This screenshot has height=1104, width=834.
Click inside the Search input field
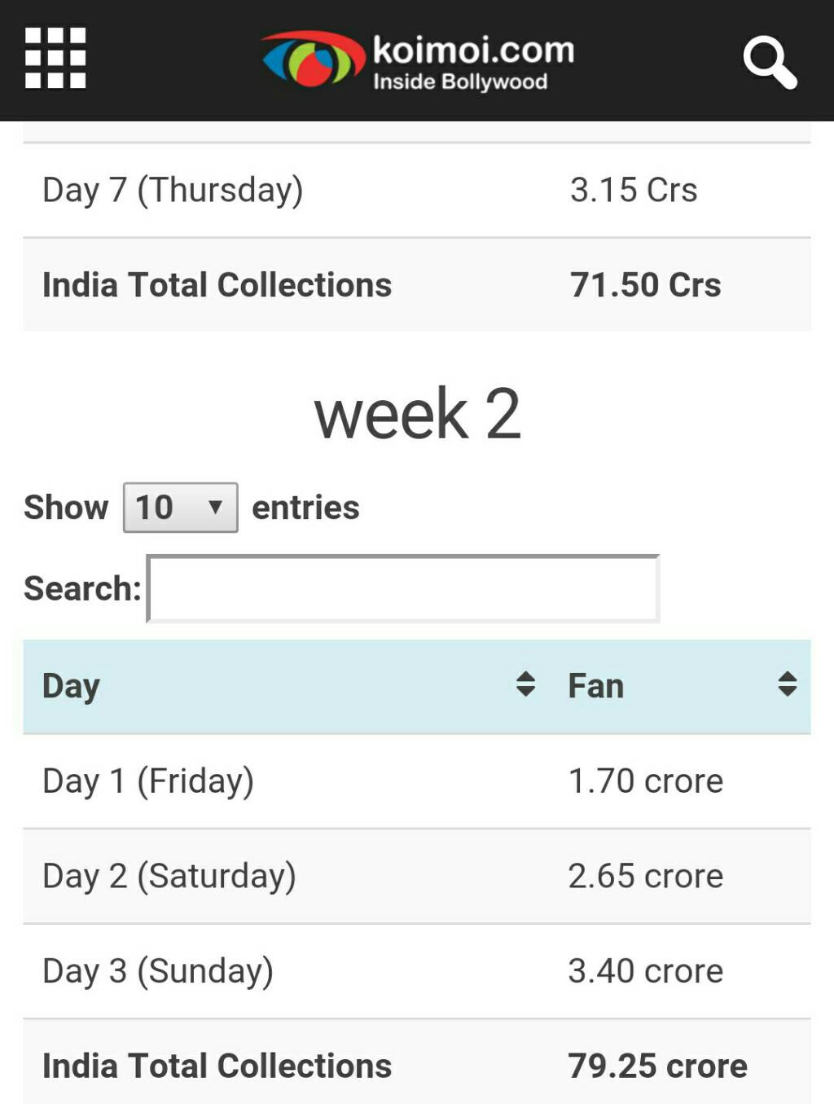coord(403,589)
